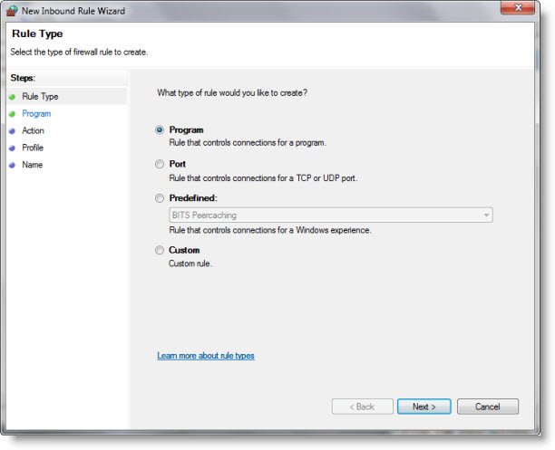Viewport: 555px width, 450px height.
Task: Open the Profile step in Steps list
Action: [x=33, y=148]
